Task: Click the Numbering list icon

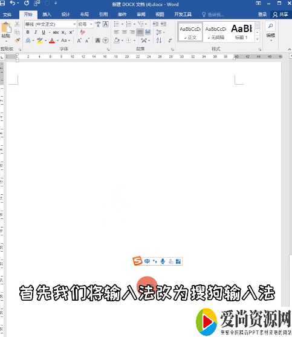Action: click(129, 24)
